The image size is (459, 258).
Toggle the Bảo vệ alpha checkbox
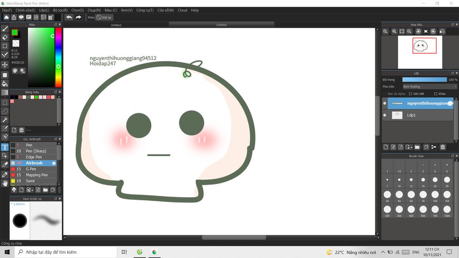[x=385, y=94]
